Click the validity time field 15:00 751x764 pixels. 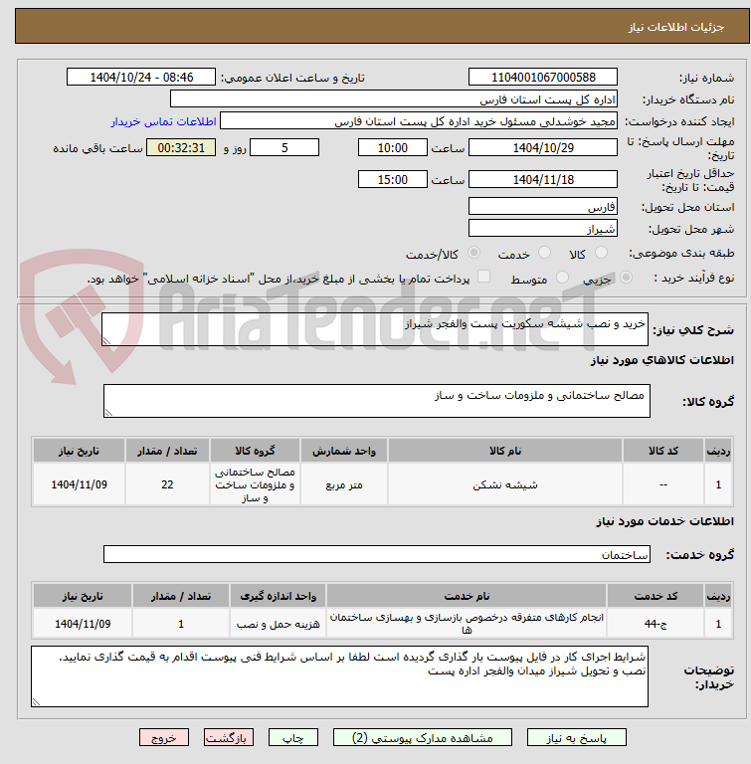393,180
